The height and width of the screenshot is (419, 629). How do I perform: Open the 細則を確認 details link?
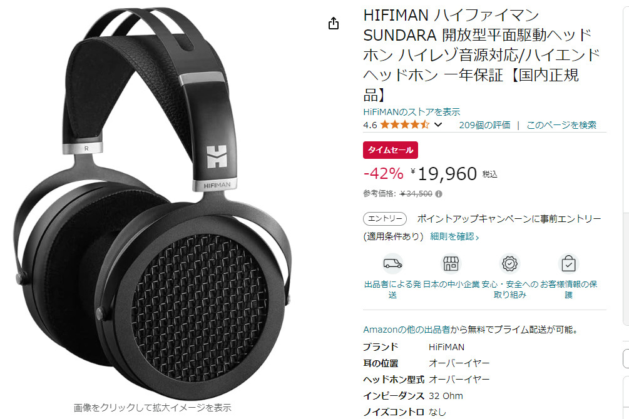coord(454,236)
